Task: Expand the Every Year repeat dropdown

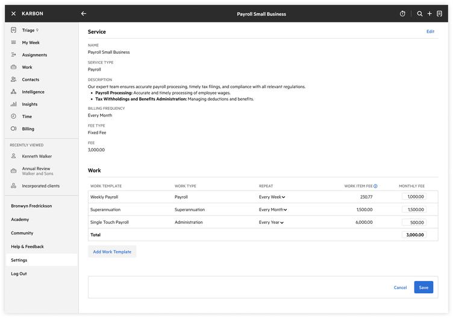Action: point(271,222)
